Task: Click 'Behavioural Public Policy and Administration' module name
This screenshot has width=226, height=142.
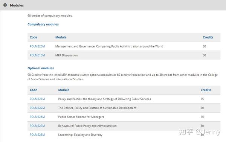Action: [x=87, y=126]
